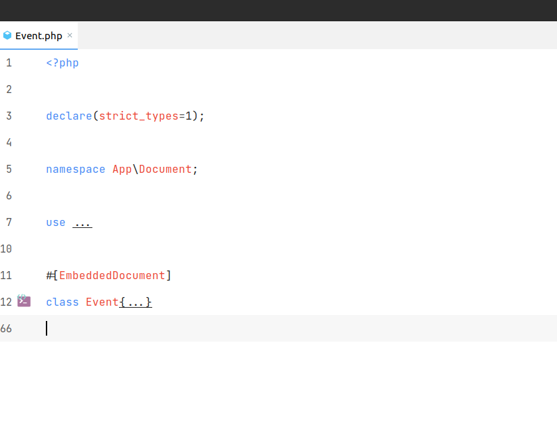Place the cursor on empty line 66
This screenshot has width=557, height=430.
point(47,328)
